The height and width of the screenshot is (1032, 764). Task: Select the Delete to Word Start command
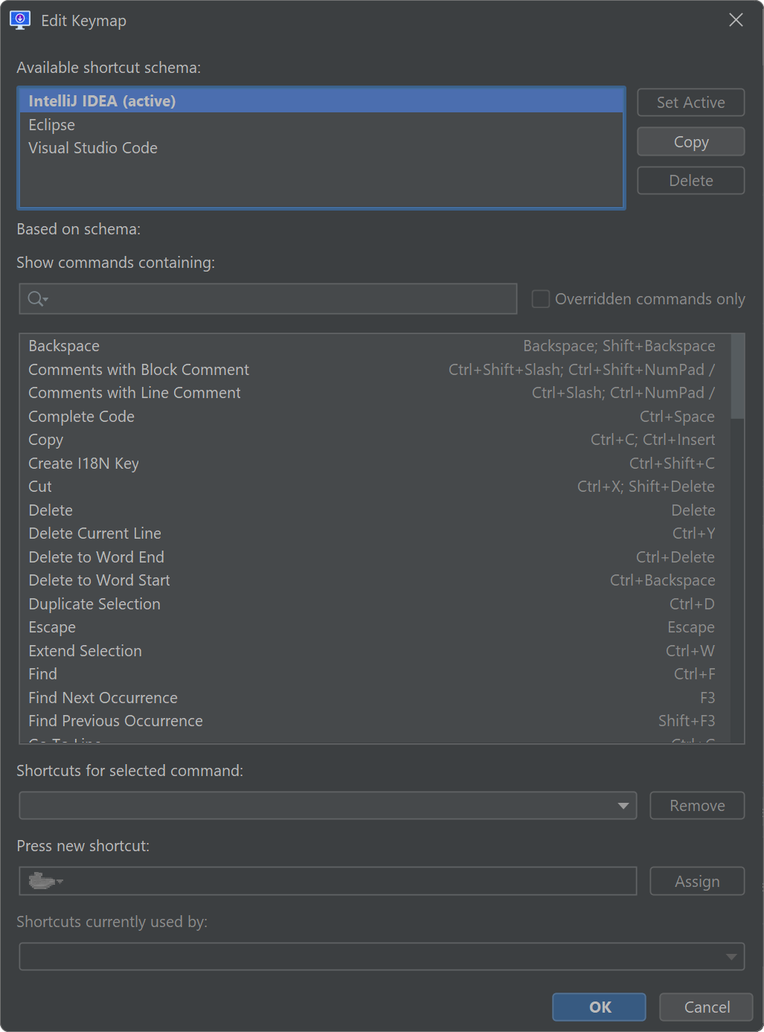pyautogui.click(x=375, y=580)
